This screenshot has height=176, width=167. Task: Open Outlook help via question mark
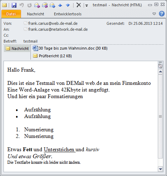point(162,14)
